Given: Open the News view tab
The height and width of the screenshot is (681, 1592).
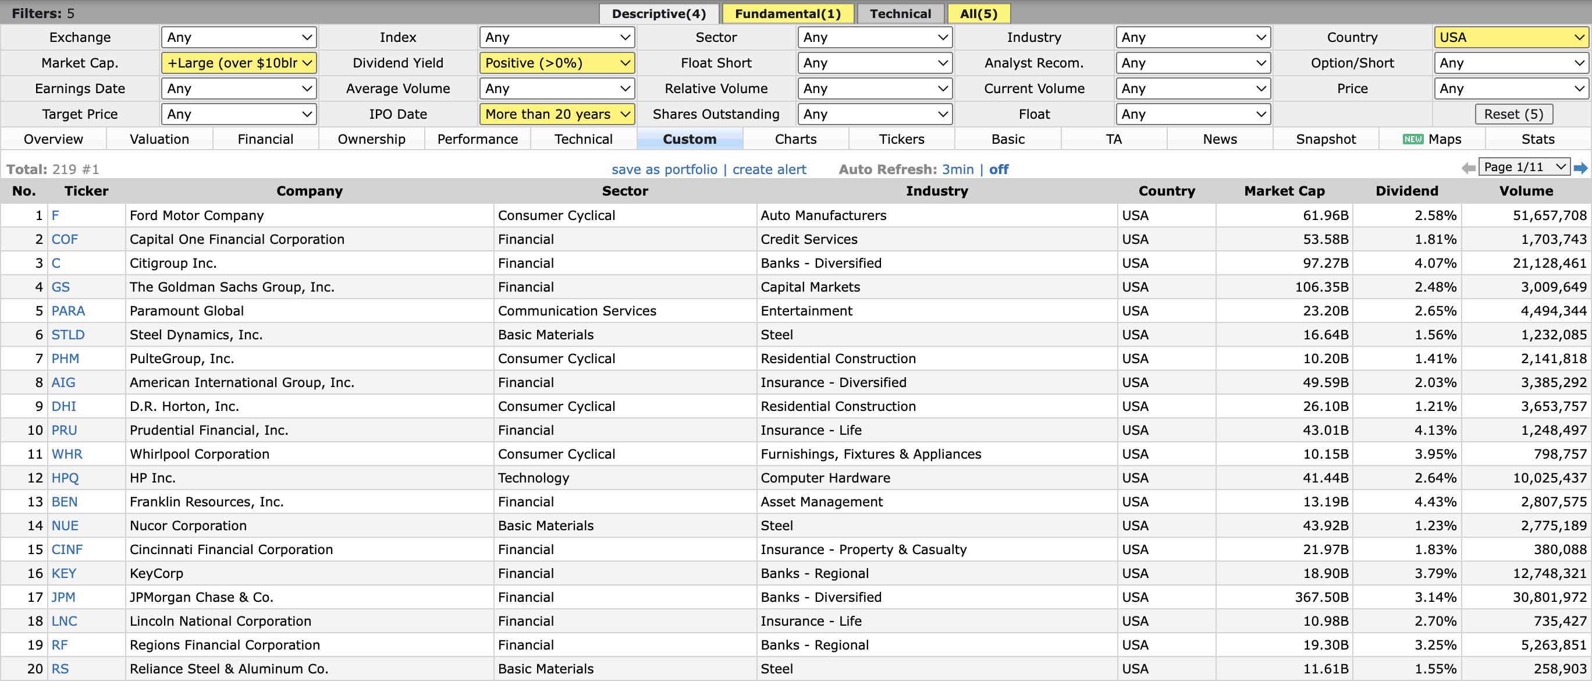Looking at the screenshot, I should pyautogui.click(x=1220, y=139).
